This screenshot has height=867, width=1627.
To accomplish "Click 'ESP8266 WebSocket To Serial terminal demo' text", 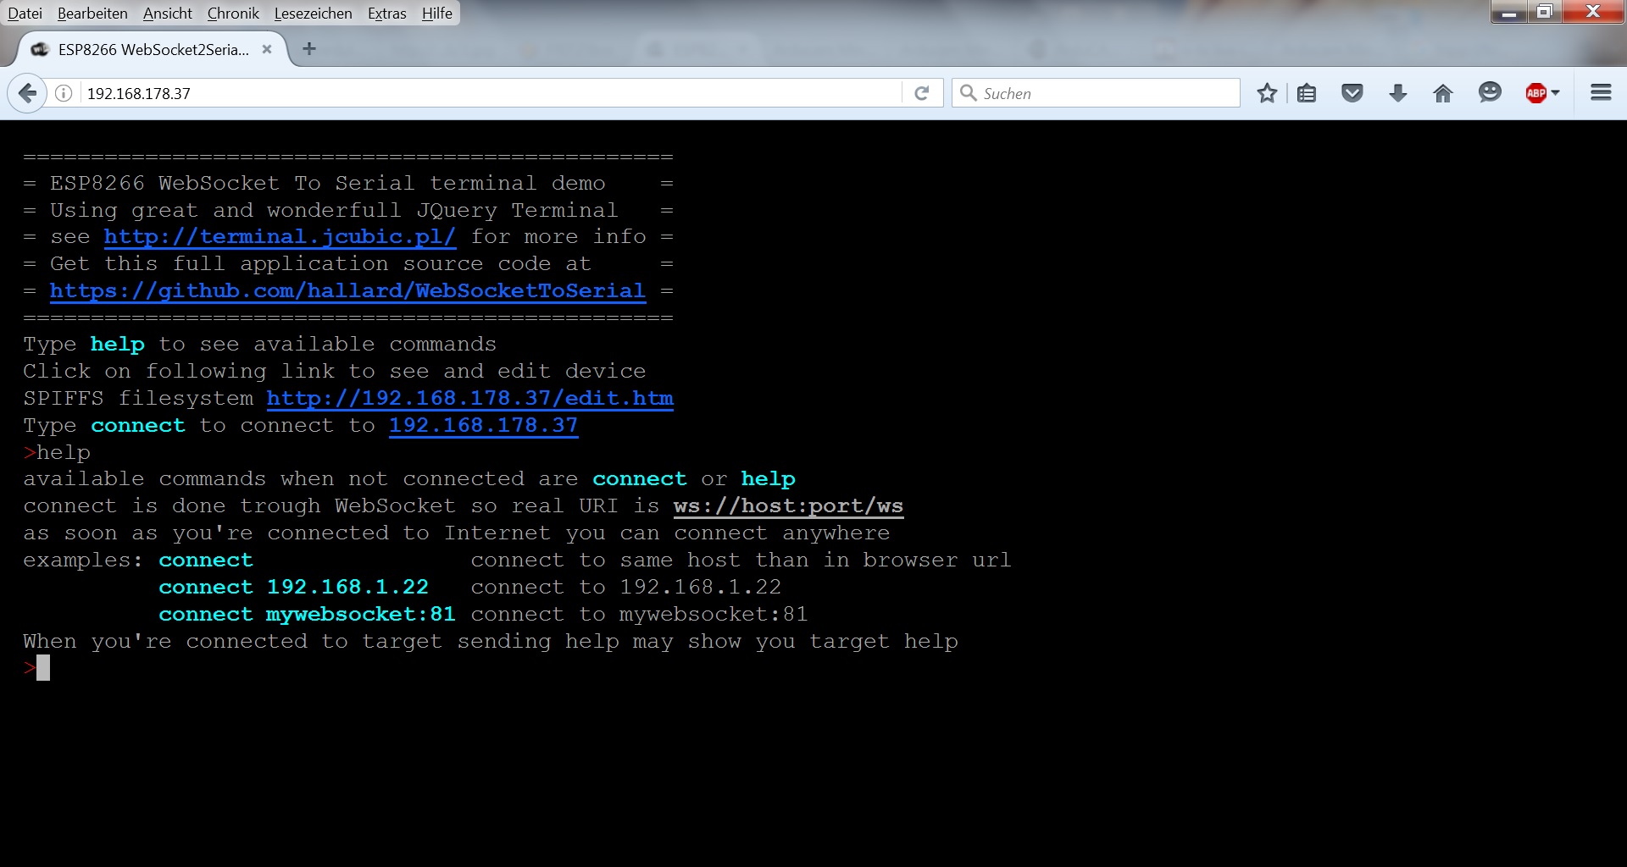I will click(328, 184).
